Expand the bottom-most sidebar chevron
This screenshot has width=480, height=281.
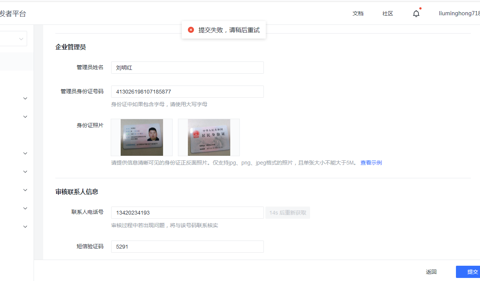point(25,226)
